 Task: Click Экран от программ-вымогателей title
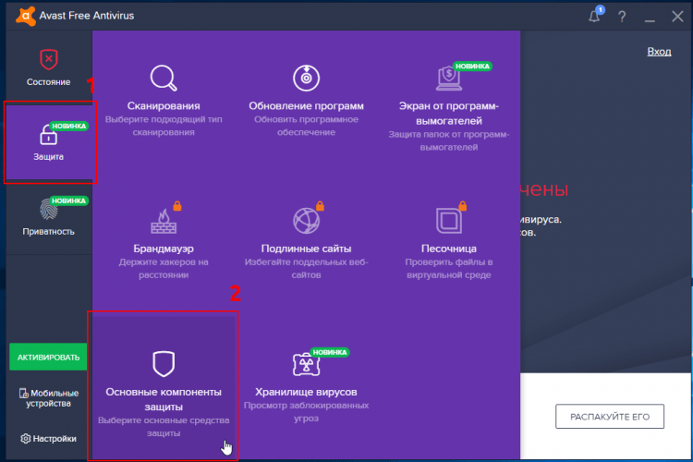(x=448, y=113)
